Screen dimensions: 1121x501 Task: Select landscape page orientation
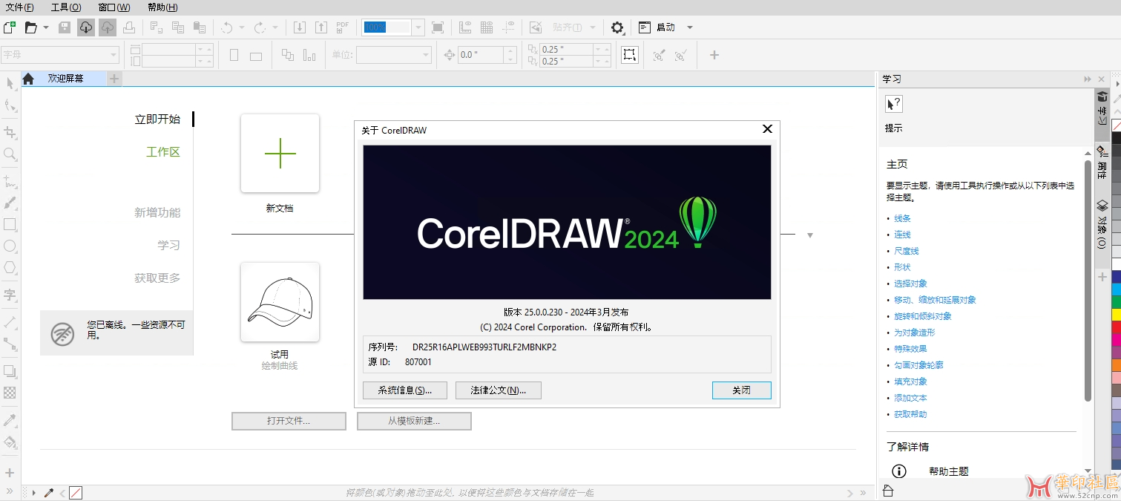click(x=256, y=56)
